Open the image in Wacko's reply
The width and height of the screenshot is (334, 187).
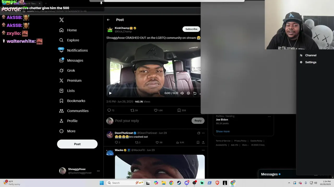(x=160, y=167)
